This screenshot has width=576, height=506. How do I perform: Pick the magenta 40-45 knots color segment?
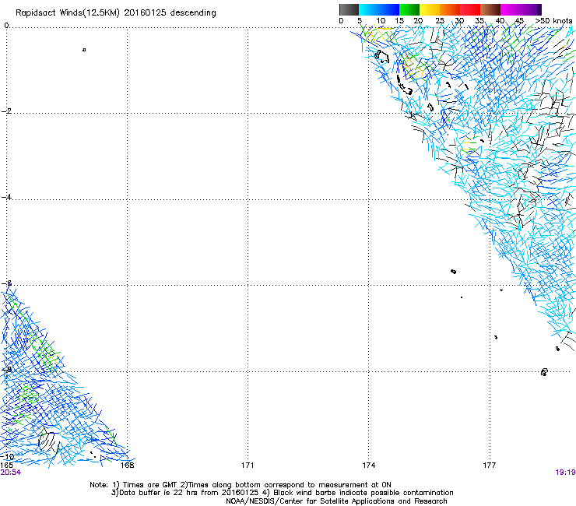[511, 9]
